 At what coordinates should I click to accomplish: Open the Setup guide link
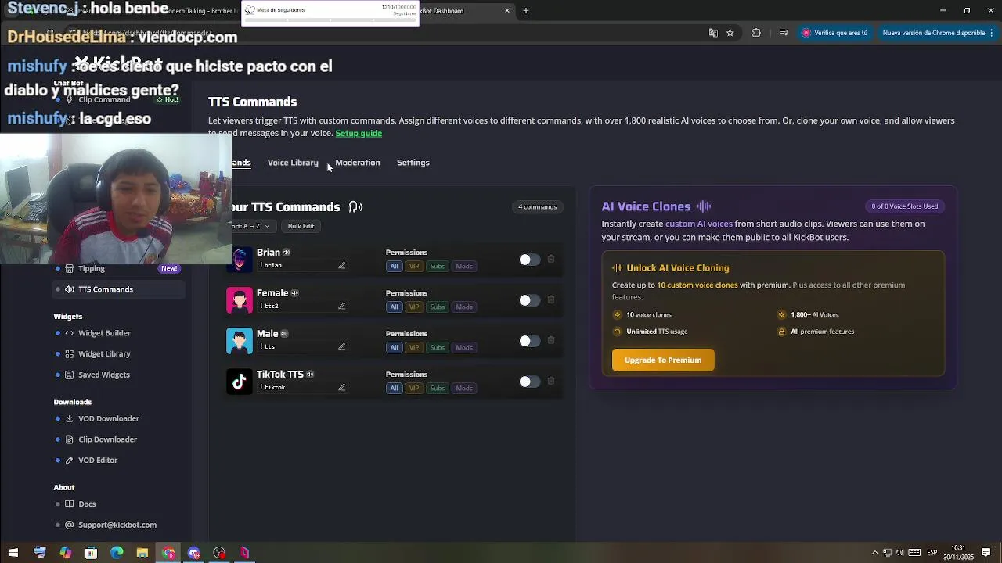pos(359,133)
